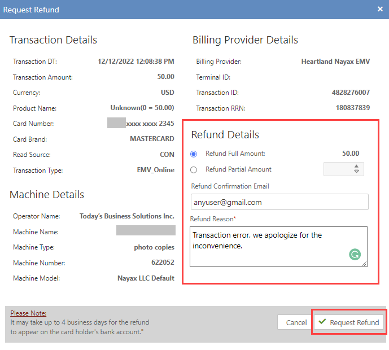The height and width of the screenshot is (350, 389).
Task: Click into the partial refund amount box
Action: click(x=338, y=169)
